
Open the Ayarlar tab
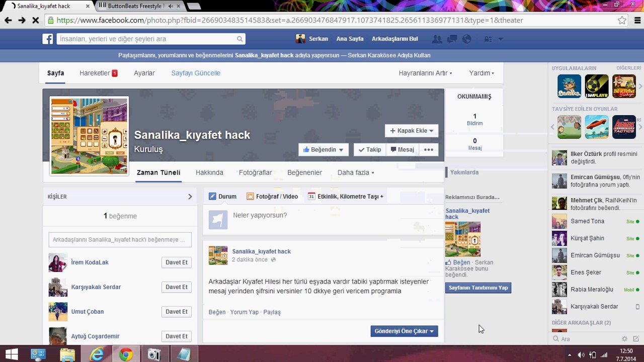pyautogui.click(x=144, y=73)
